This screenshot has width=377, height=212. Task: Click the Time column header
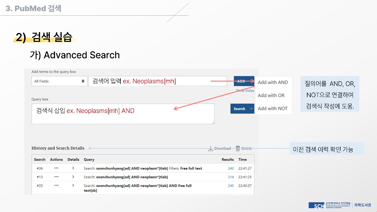click(x=242, y=160)
